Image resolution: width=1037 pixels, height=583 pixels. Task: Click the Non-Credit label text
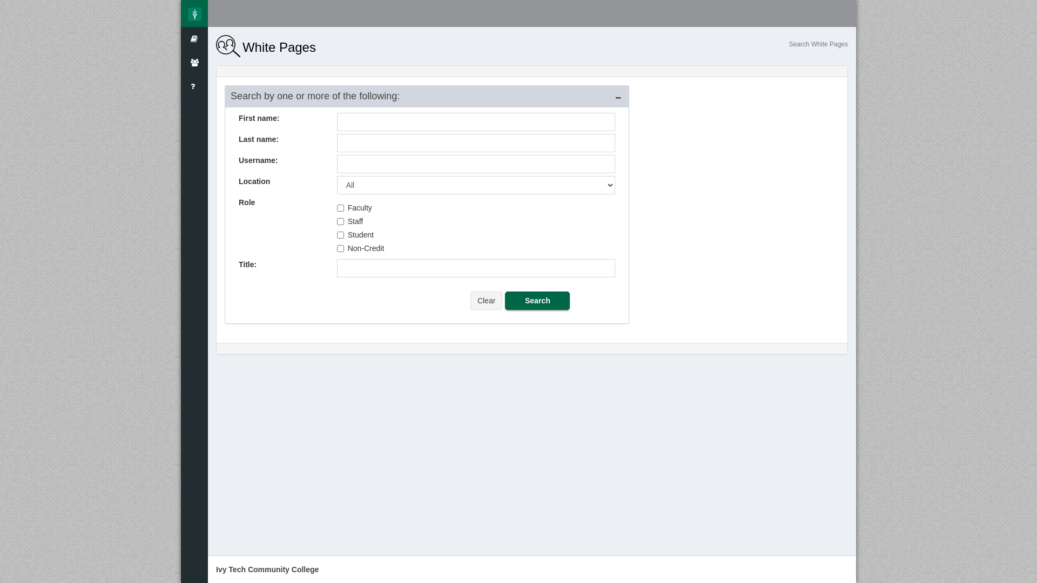pos(366,248)
